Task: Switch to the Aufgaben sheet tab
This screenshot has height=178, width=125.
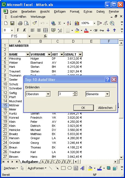Action: pos(30,162)
